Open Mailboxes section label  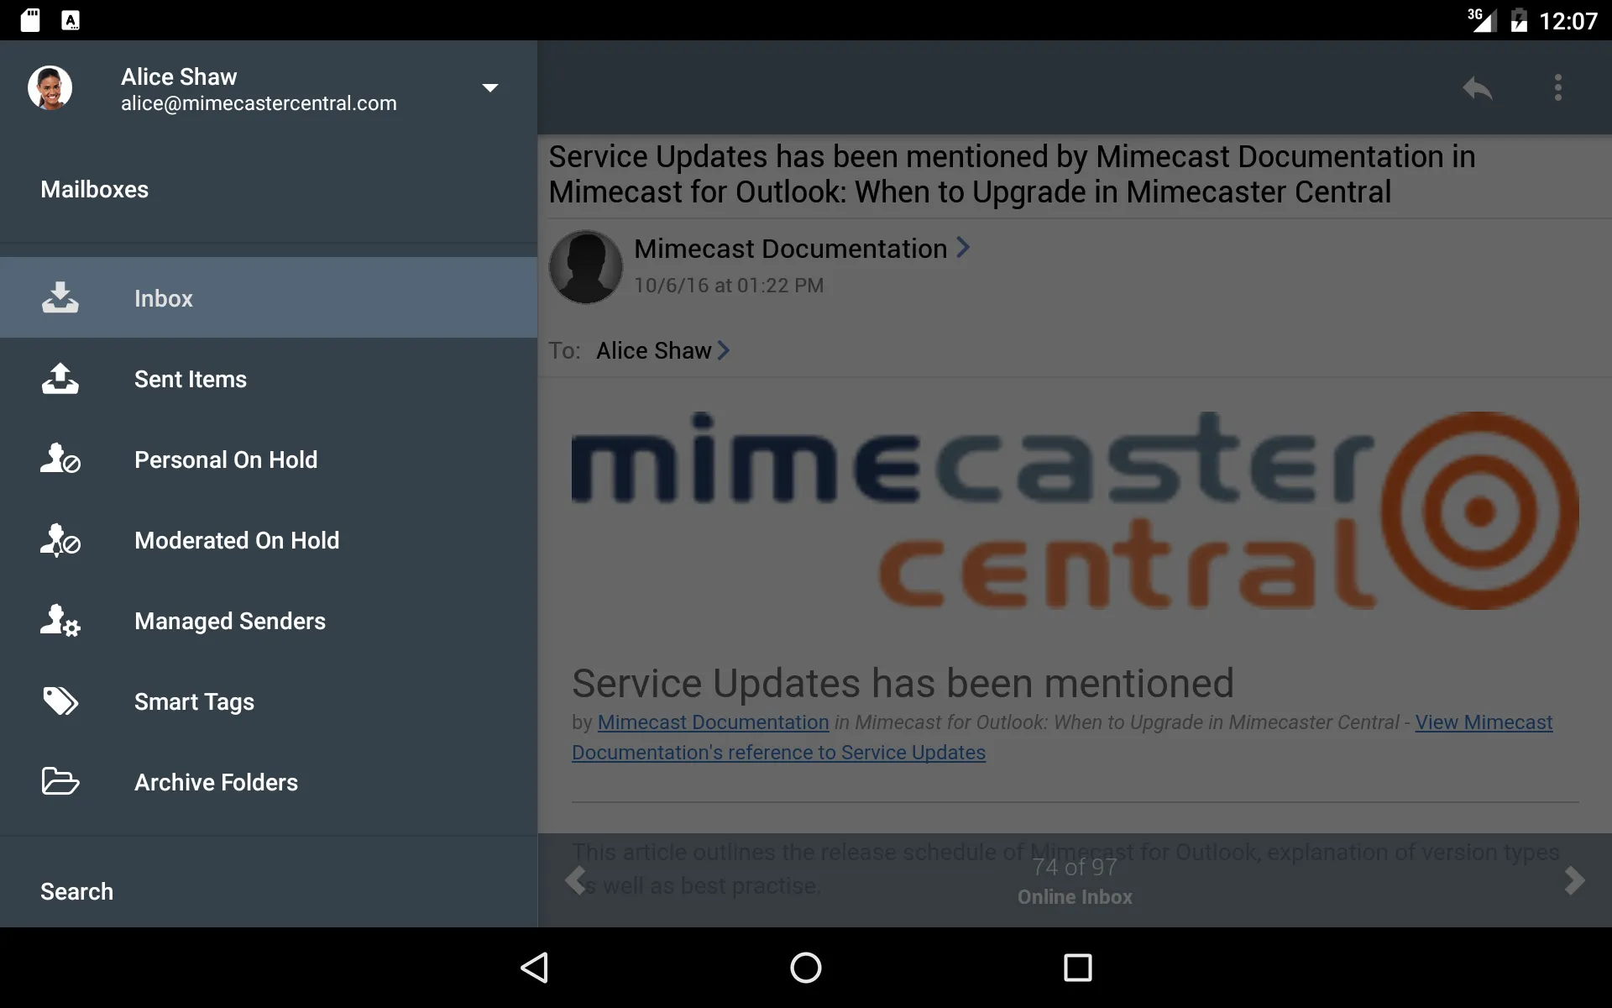click(94, 188)
